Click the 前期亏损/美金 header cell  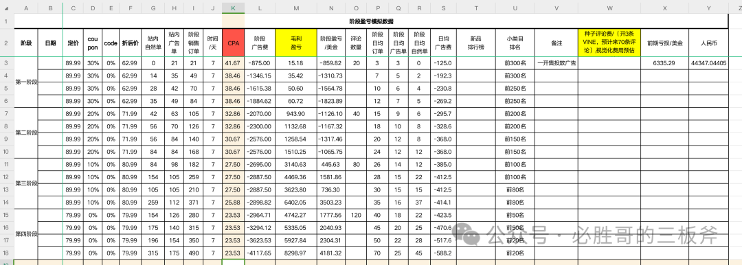665,43
